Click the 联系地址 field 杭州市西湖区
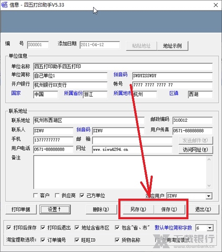 89,121
